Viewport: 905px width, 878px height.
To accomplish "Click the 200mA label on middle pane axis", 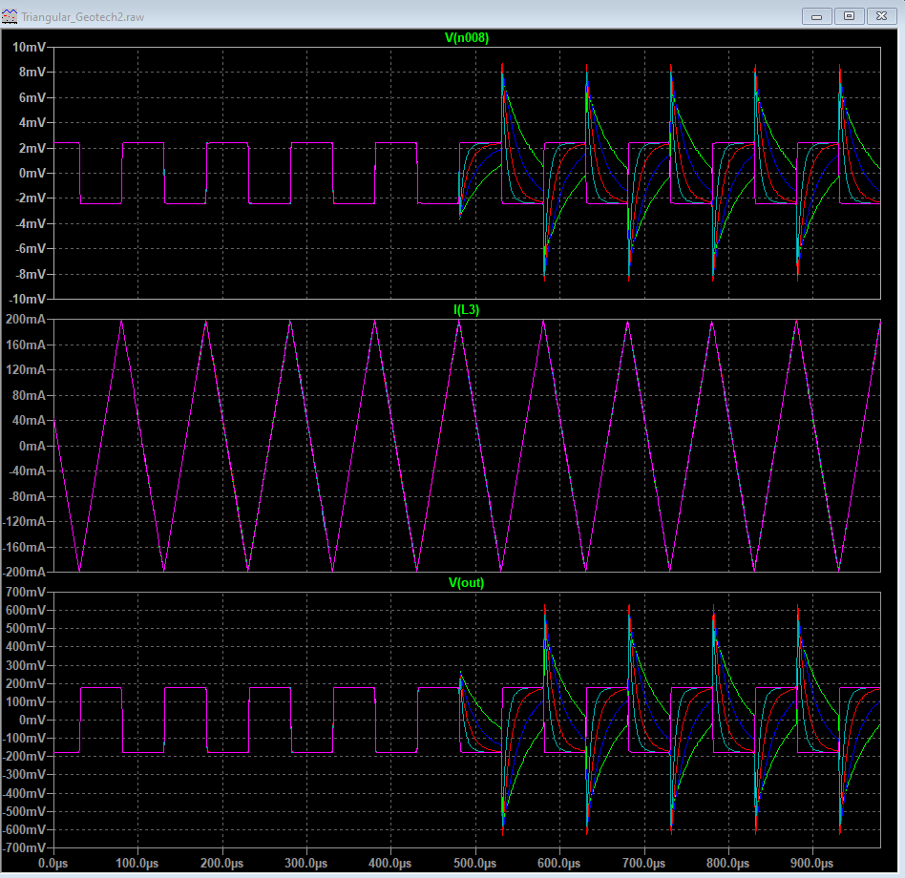I will tap(26, 320).
